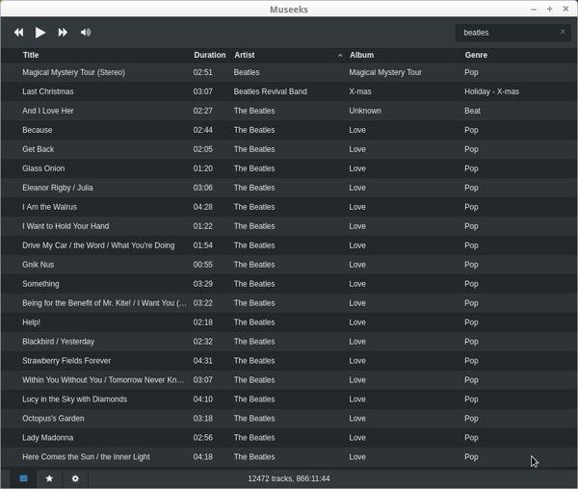Viewport: 578px width, 489px height.
Task: Skip to next track
Action: pyautogui.click(x=63, y=33)
